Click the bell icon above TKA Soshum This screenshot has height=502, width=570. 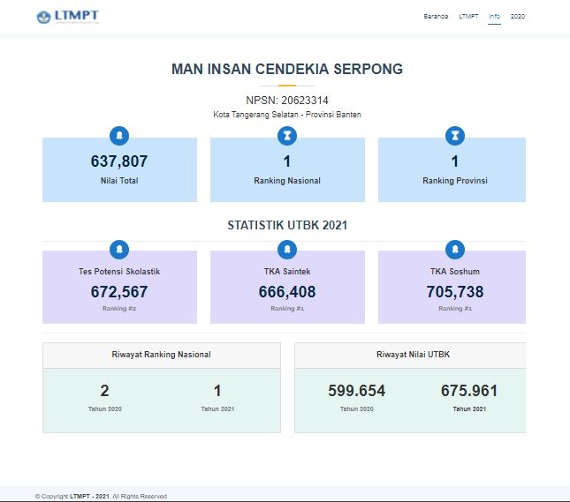click(x=455, y=250)
